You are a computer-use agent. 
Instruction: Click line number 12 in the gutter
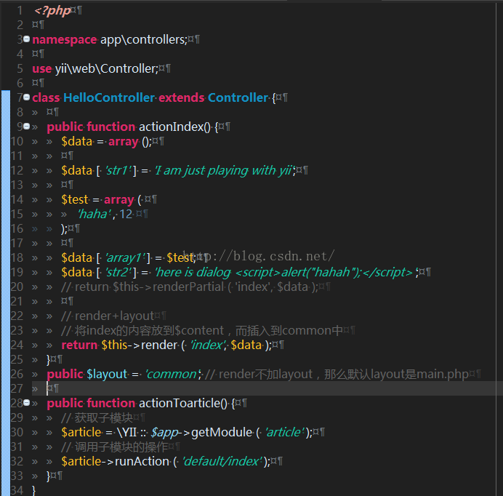17,170
